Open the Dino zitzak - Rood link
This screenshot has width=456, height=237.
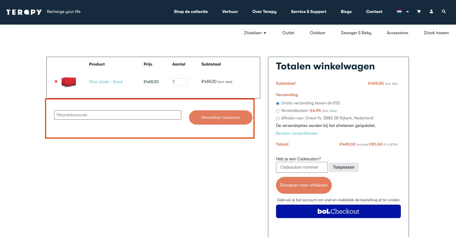tap(106, 82)
